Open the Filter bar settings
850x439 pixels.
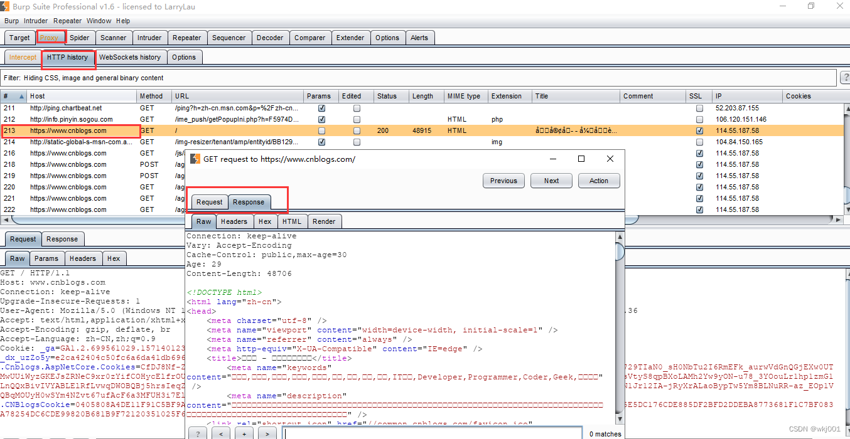click(x=419, y=78)
